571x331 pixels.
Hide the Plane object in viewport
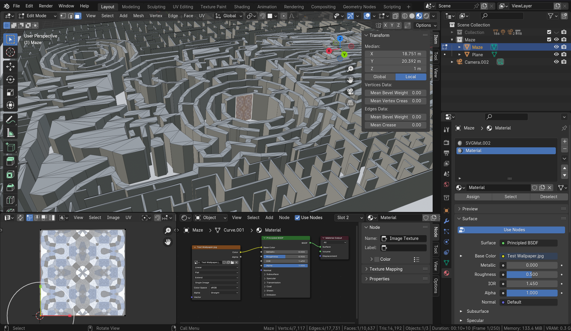click(x=556, y=54)
